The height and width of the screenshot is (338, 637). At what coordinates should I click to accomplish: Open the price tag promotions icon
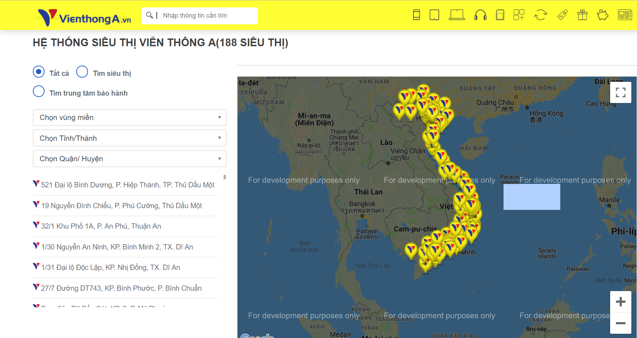[562, 15]
